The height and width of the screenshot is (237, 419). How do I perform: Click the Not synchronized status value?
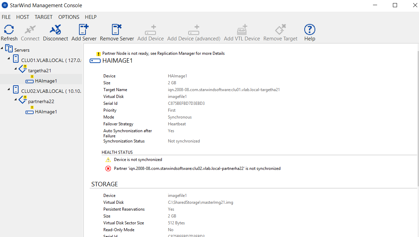tap(184, 141)
